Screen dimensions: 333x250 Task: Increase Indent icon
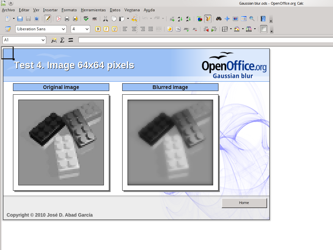pos(214,29)
